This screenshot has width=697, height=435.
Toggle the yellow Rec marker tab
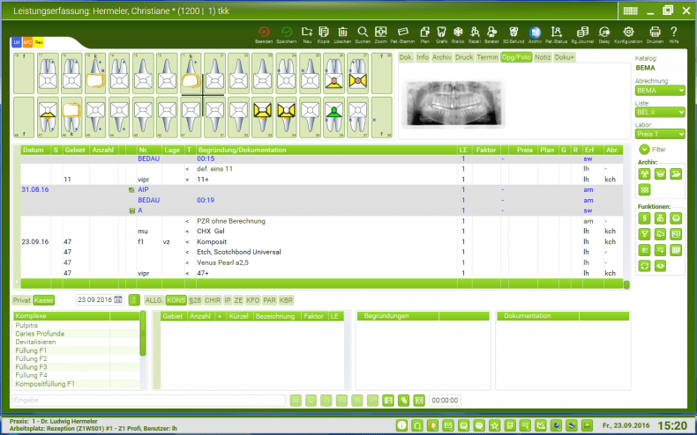pyautogui.click(x=39, y=42)
